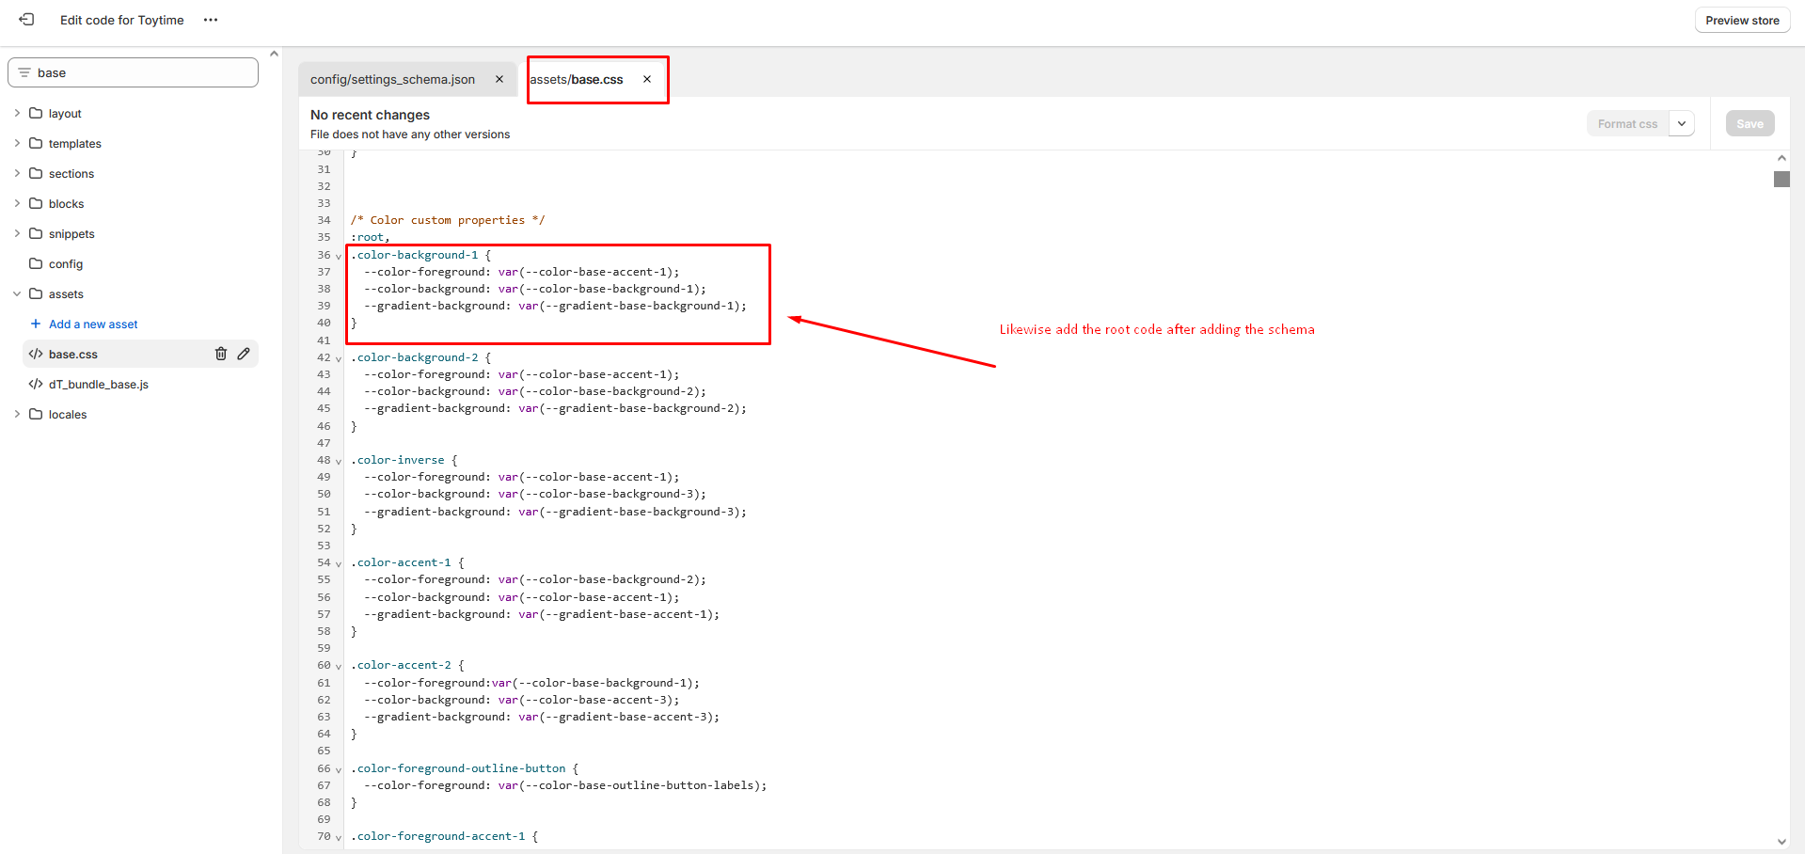This screenshot has width=1805, height=854.
Task: Click the Preview store button
Action: point(1742,20)
